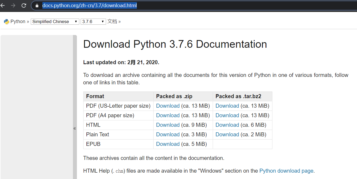
Task: Collapse the sidebar using « handle
Action: [75, 128]
